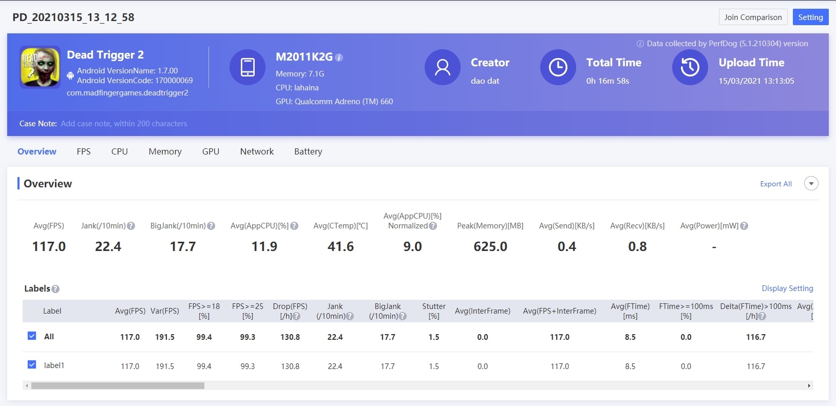Click the Peak(Memory) value 625.0
The image size is (836, 406).
[490, 246]
